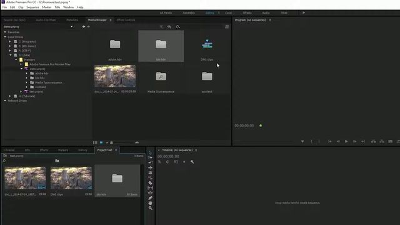Image resolution: width=400 pixels, height=225 pixels.
Task: Switch to Audio workspace
Action: point(266,12)
